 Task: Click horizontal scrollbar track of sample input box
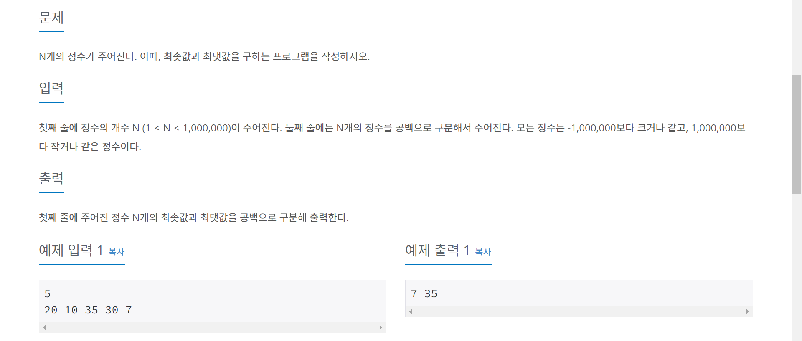(x=212, y=328)
